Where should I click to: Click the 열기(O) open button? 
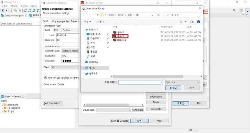[173, 88]
